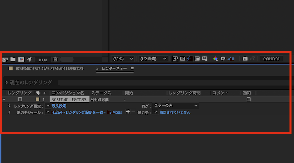Viewport: 294px width, 163px height.
Task: Switch to the 8C5ED407-F572 composition tab
Action: click(50, 69)
